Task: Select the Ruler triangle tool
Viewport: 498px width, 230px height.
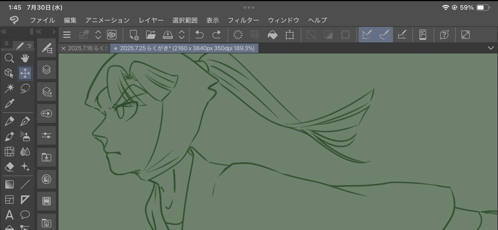Action: pos(25,200)
